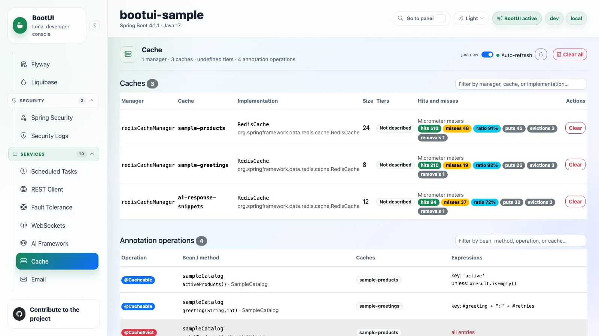Collapse the Security section chevron
This screenshot has width=599, height=336.
[x=91, y=100]
